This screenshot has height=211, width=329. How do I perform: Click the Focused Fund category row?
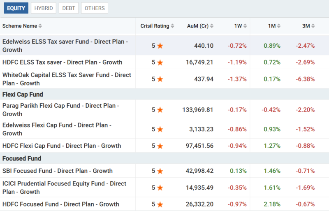pos(164,158)
